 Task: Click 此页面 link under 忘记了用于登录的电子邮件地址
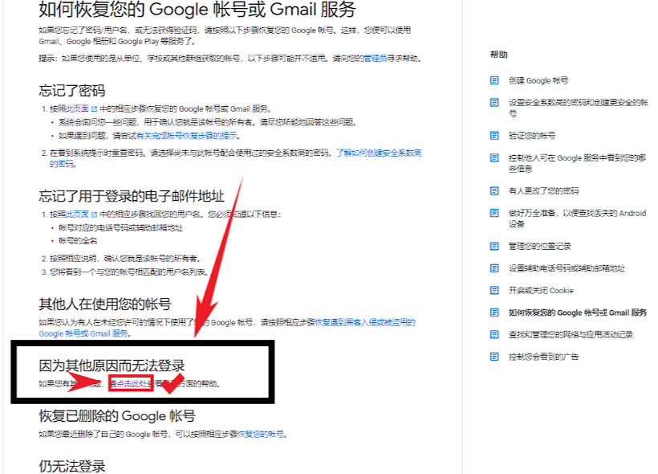coord(77,215)
